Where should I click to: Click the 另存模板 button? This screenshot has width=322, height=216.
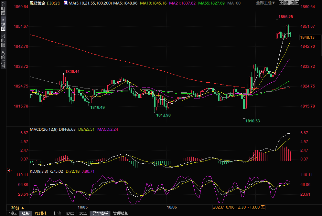click(x=100, y=213)
